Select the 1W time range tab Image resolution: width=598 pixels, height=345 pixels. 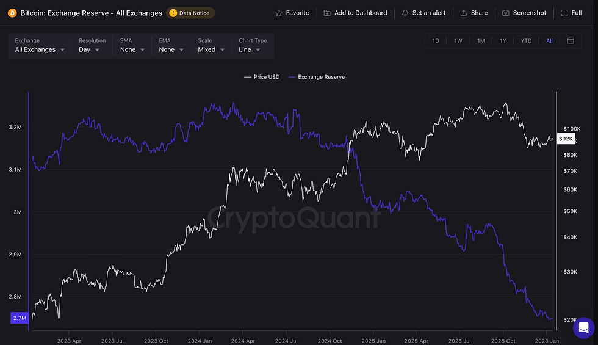point(458,41)
